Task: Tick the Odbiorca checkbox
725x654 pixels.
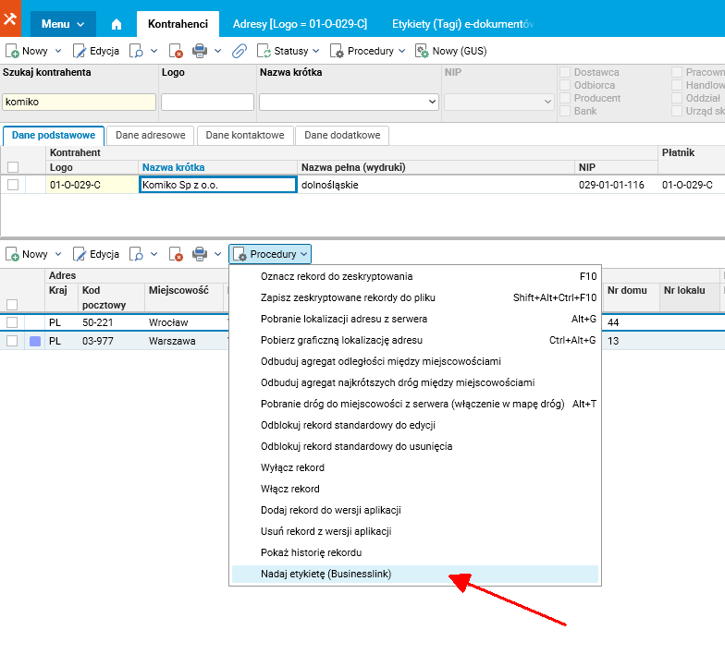Action: (x=564, y=85)
